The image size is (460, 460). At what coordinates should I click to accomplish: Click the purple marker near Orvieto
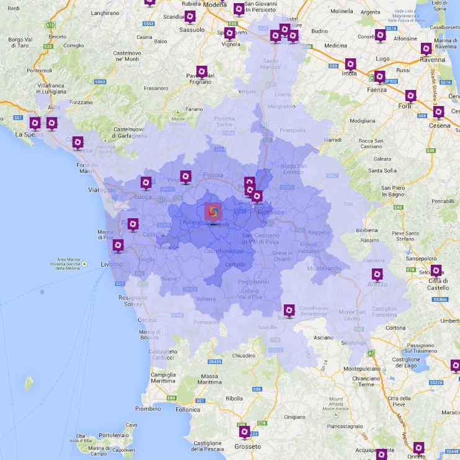(x=419, y=448)
